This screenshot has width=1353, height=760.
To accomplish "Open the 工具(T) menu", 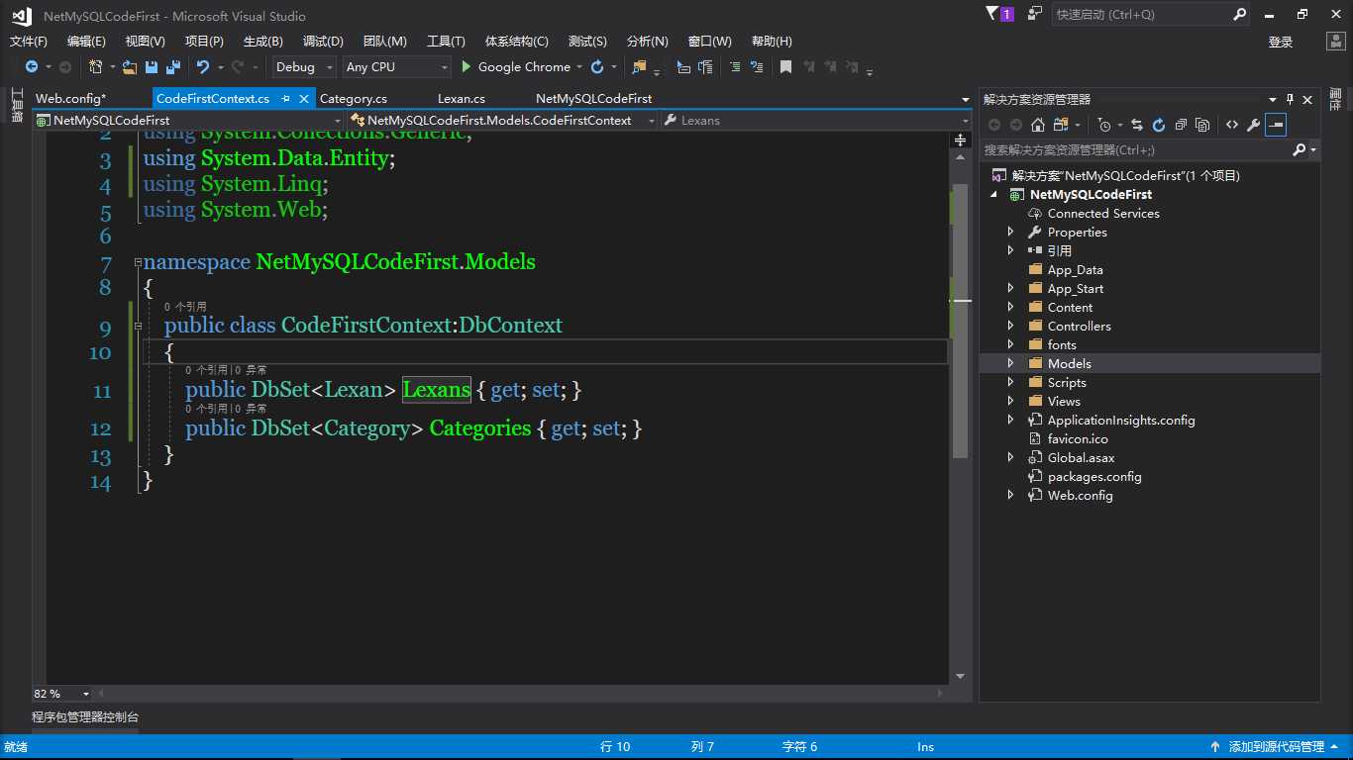I will (446, 42).
